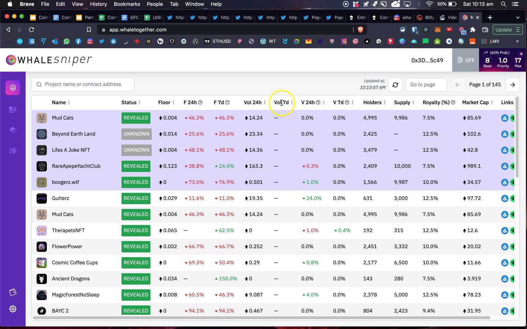Click the gas tracker OFF toggle
Viewport: 527px width, 329px height.
466,60
